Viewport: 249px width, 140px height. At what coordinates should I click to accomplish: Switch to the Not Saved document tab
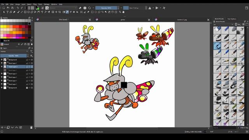(64, 19)
